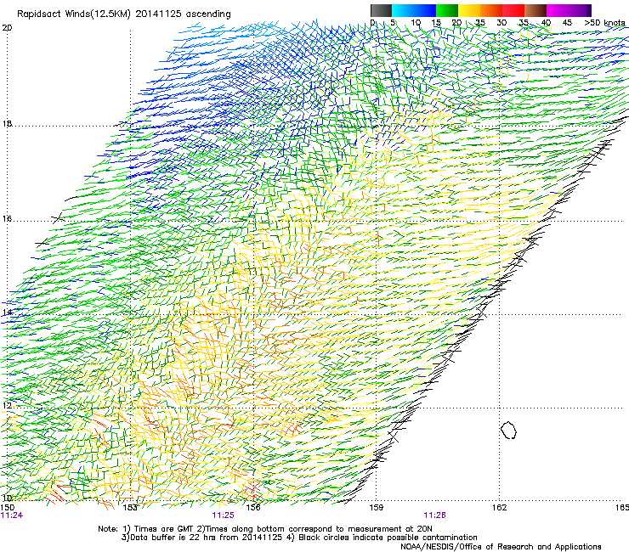Click the '>50 knots' legend label
This screenshot has height=552, width=629.
[604, 23]
